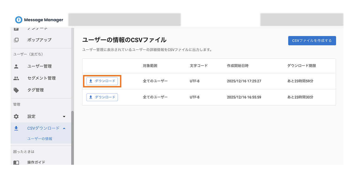
Task: Click the download icon in the second row
Action: coord(91,97)
